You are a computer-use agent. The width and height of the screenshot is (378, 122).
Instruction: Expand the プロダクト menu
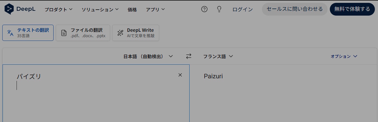tap(58, 9)
